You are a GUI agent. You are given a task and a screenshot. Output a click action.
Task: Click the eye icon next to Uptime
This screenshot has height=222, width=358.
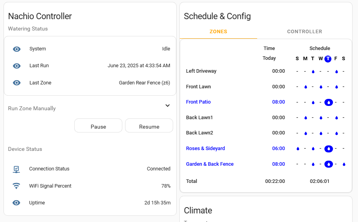click(16, 203)
